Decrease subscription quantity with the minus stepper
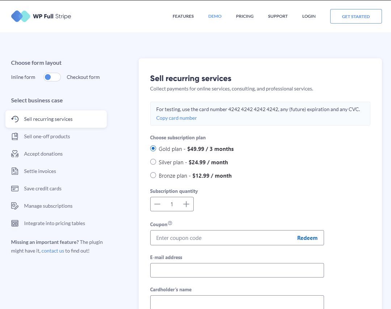The image size is (391, 309). (x=157, y=204)
